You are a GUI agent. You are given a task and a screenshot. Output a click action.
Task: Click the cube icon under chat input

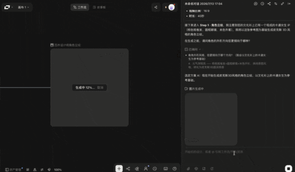coord(196,169)
